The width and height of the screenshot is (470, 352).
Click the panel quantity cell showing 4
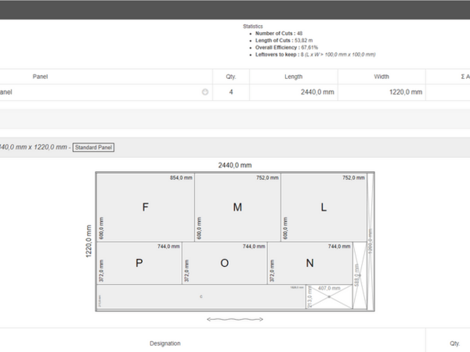click(x=231, y=92)
